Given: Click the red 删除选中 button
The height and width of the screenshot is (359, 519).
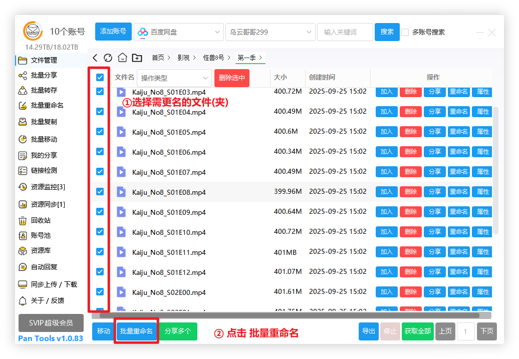Looking at the screenshot, I should tap(232, 78).
